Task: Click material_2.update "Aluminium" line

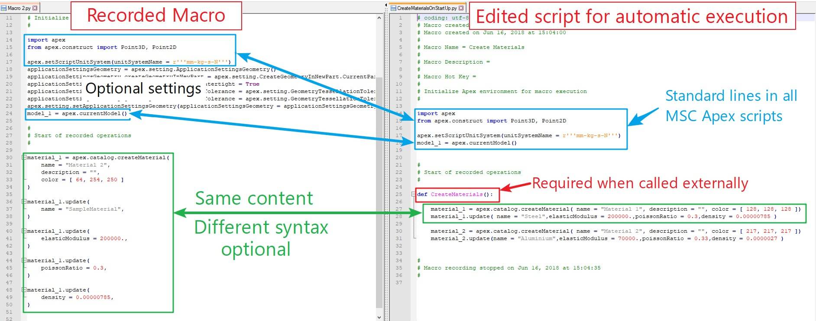Action: coord(607,238)
